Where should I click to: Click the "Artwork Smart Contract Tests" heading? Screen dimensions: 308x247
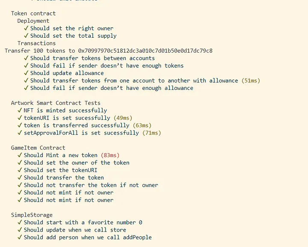[56, 103]
